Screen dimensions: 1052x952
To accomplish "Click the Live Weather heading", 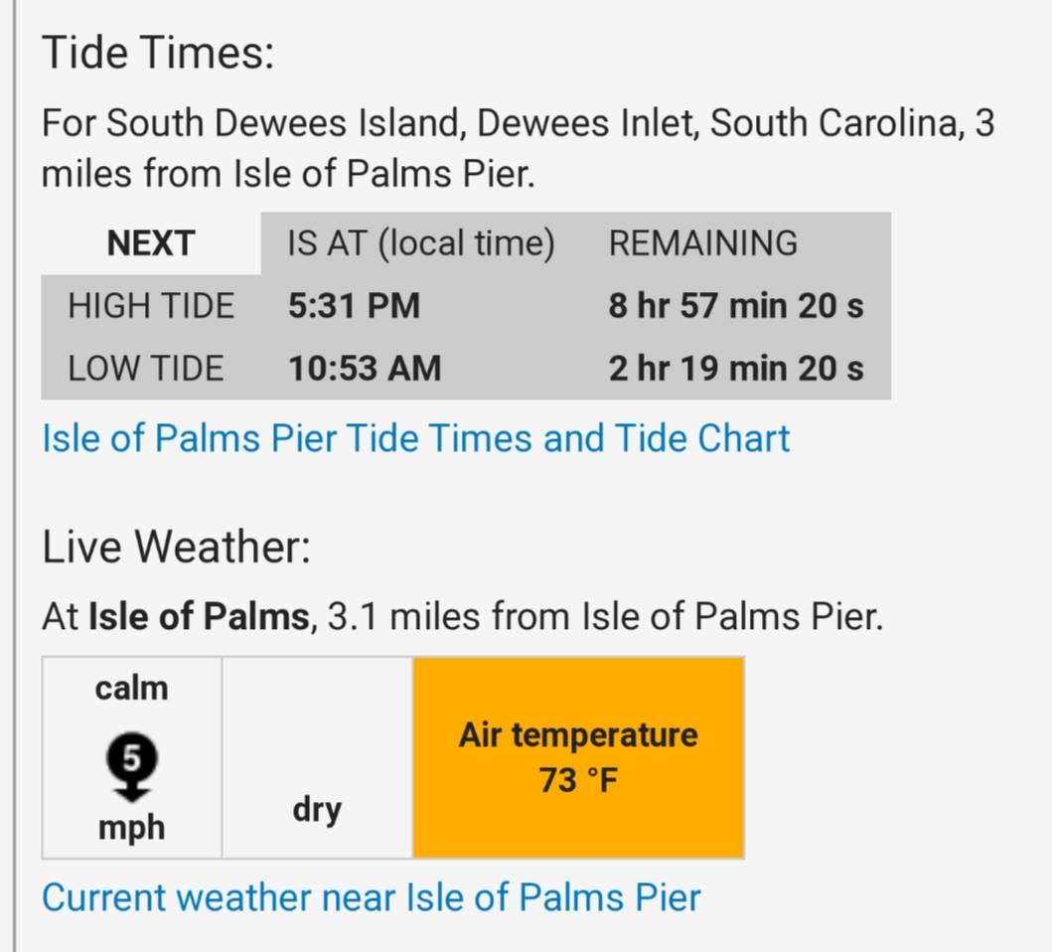I will 176,547.
